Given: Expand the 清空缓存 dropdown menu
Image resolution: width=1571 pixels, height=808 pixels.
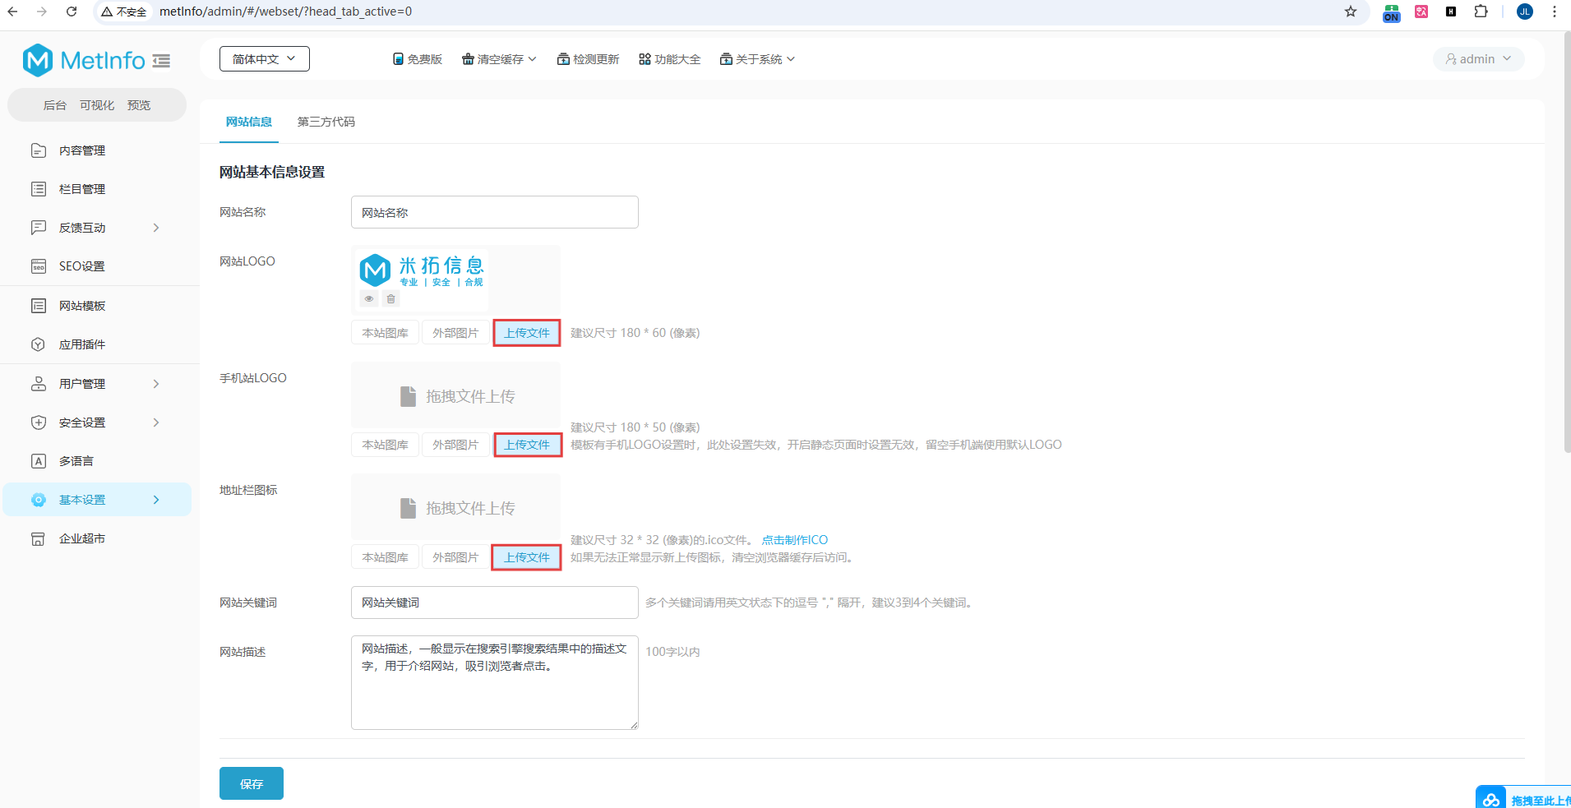Looking at the screenshot, I should point(499,59).
